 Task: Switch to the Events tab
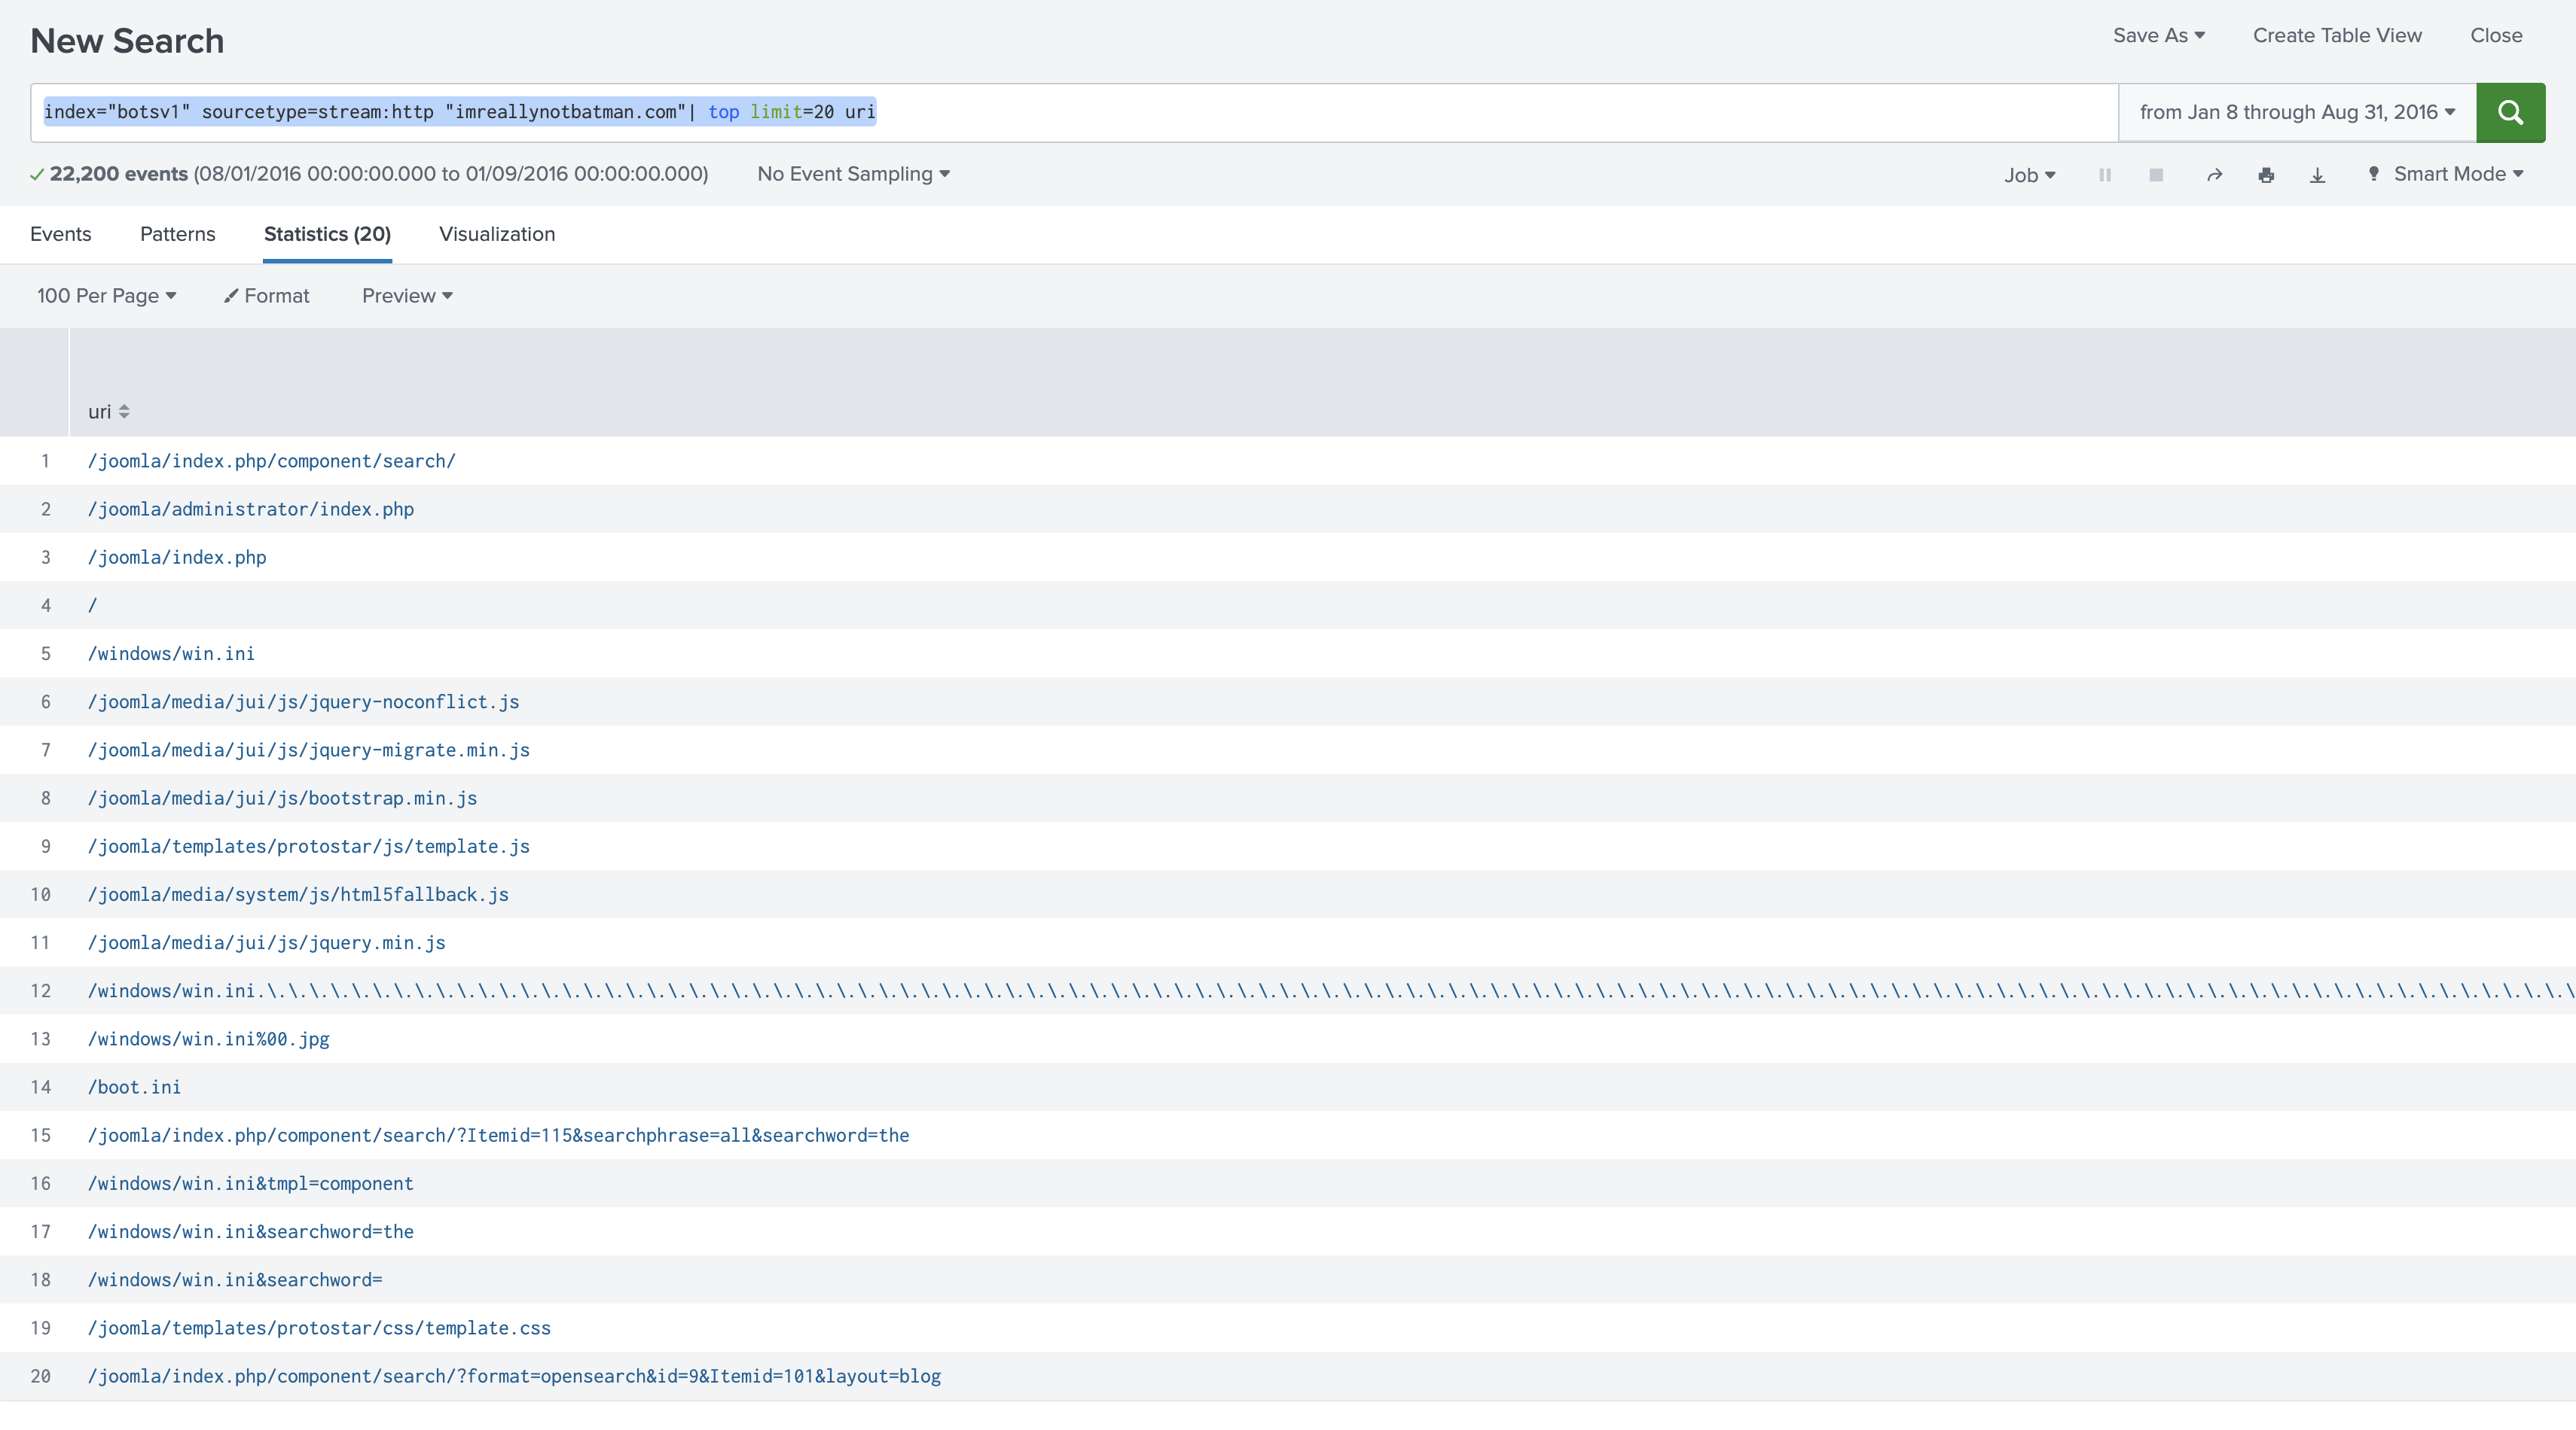point(60,234)
